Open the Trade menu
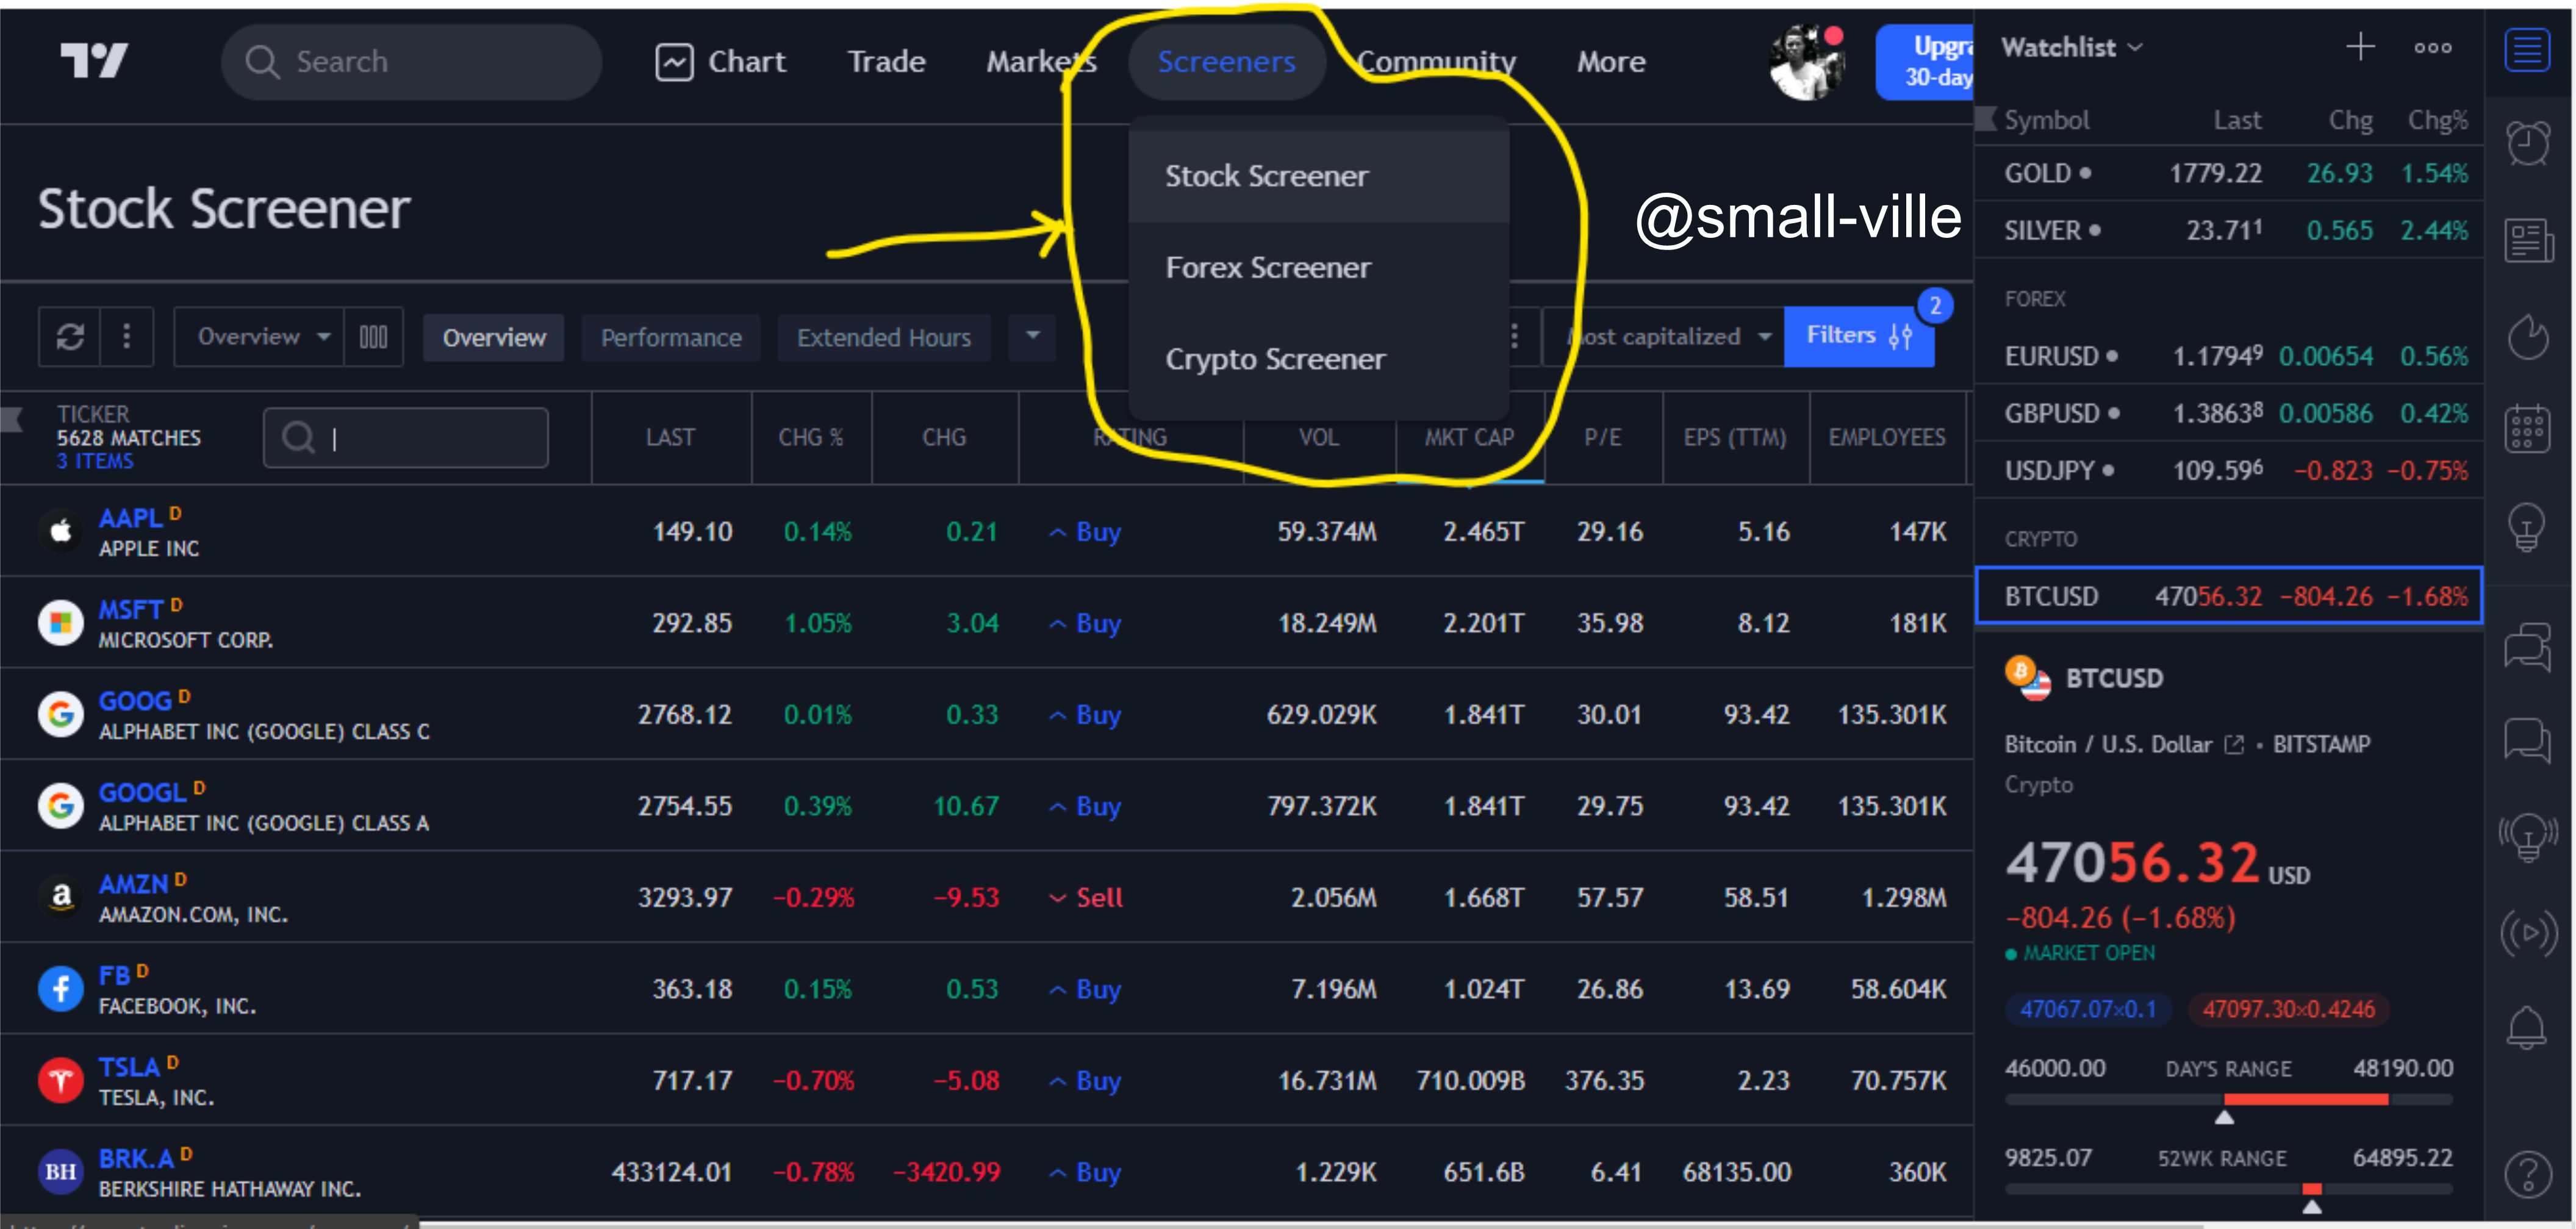 (x=886, y=62)
